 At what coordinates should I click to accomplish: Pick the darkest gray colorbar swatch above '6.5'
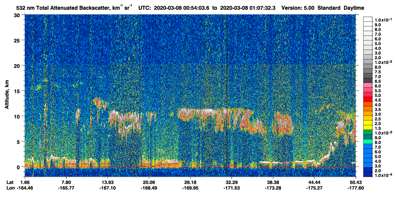pos(368,80)
